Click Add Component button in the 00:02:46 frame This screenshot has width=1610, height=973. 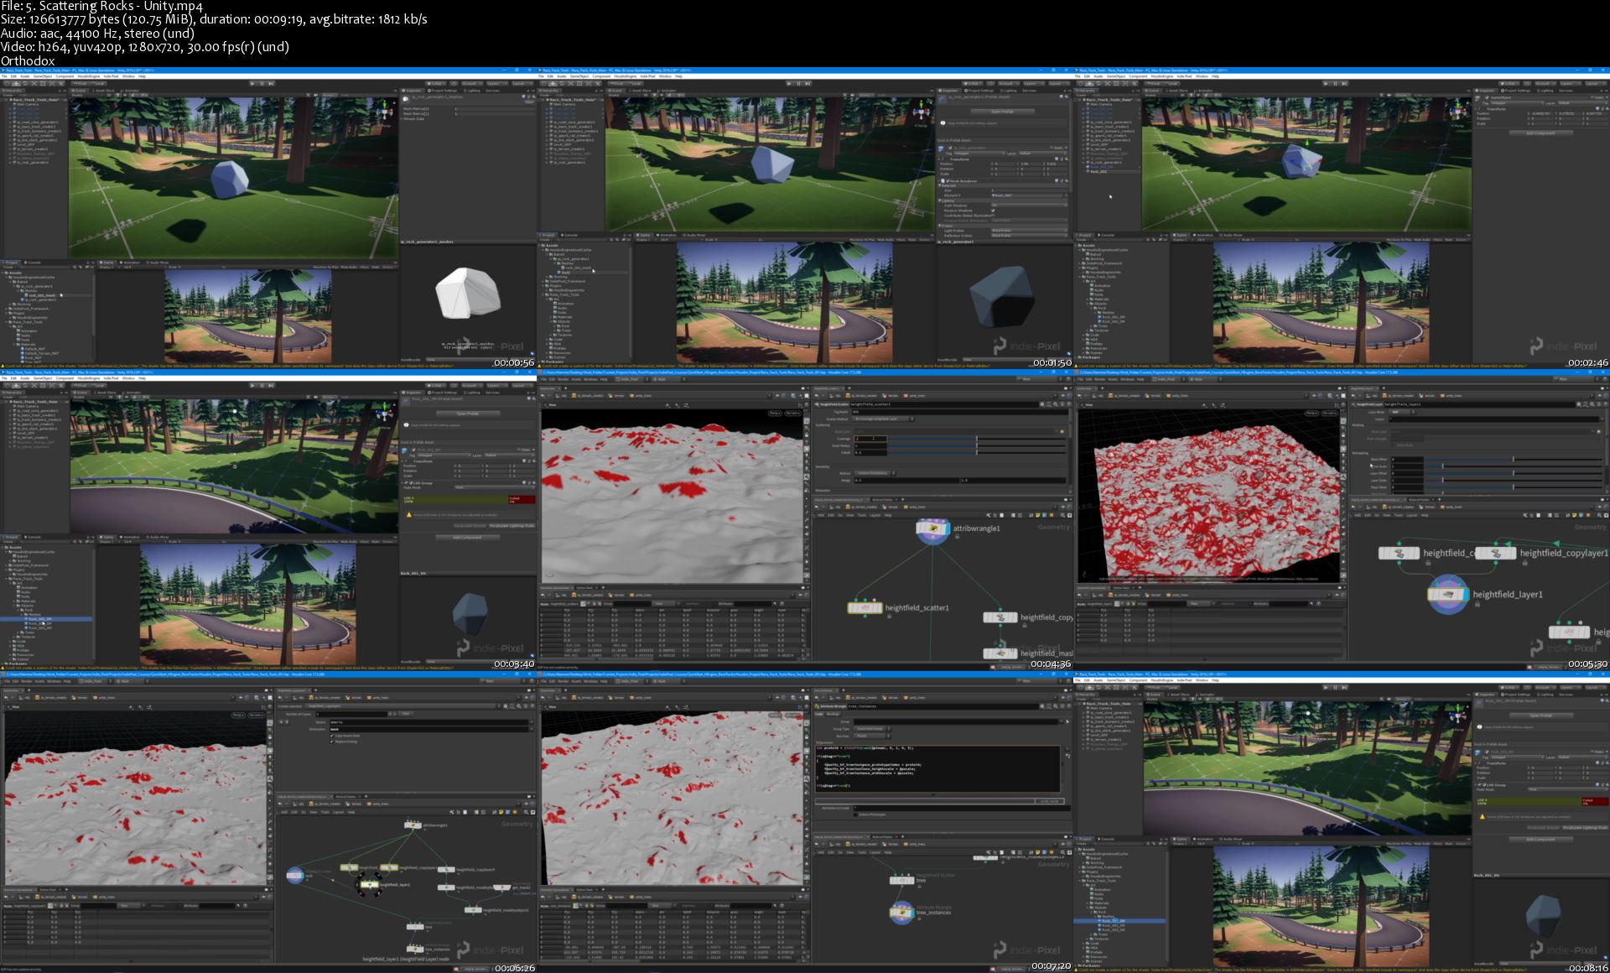pos(1540,133)
